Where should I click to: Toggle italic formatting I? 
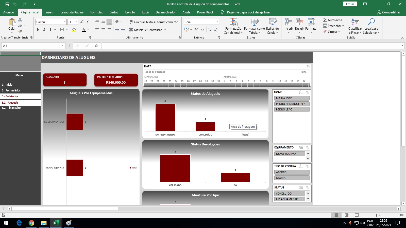point(44,30)
